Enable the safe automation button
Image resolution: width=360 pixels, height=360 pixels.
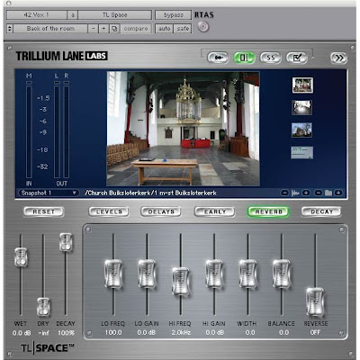(183, 29)
